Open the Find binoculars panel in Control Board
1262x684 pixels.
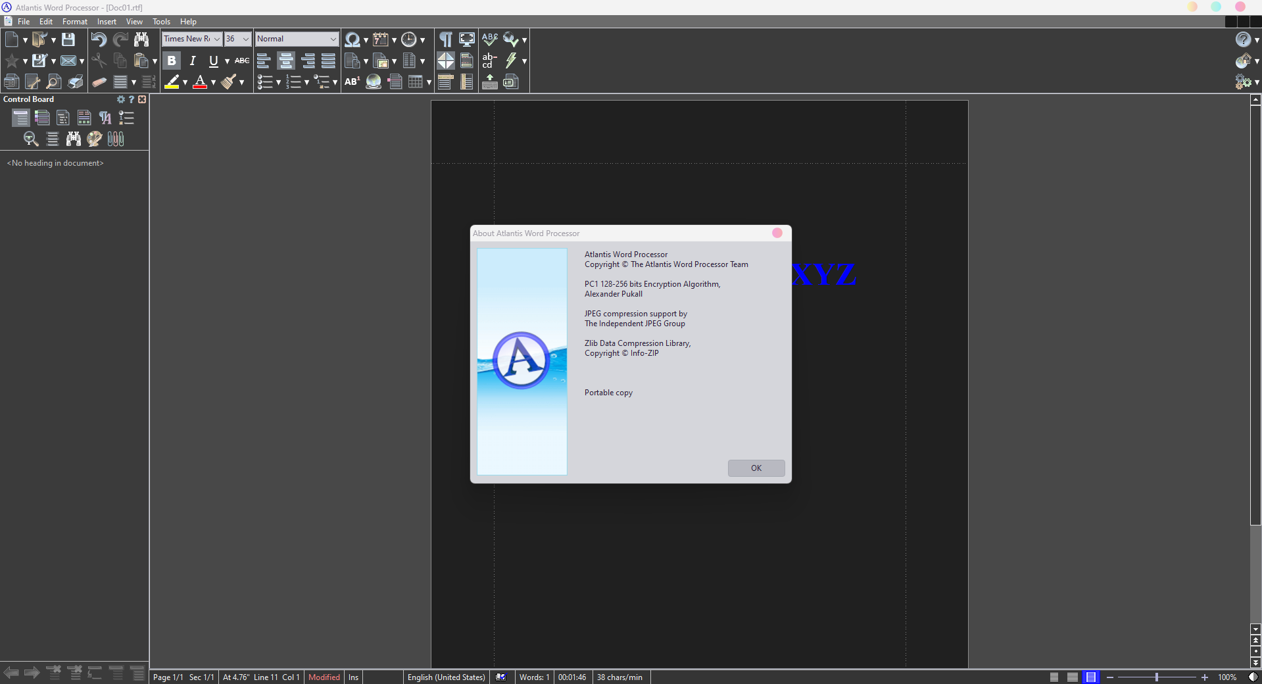point(74,139)
